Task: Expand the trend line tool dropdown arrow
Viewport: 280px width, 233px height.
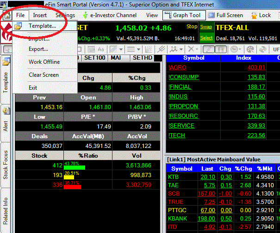Action: 121,49
